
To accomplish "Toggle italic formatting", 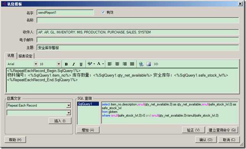I will pos(73,64).
